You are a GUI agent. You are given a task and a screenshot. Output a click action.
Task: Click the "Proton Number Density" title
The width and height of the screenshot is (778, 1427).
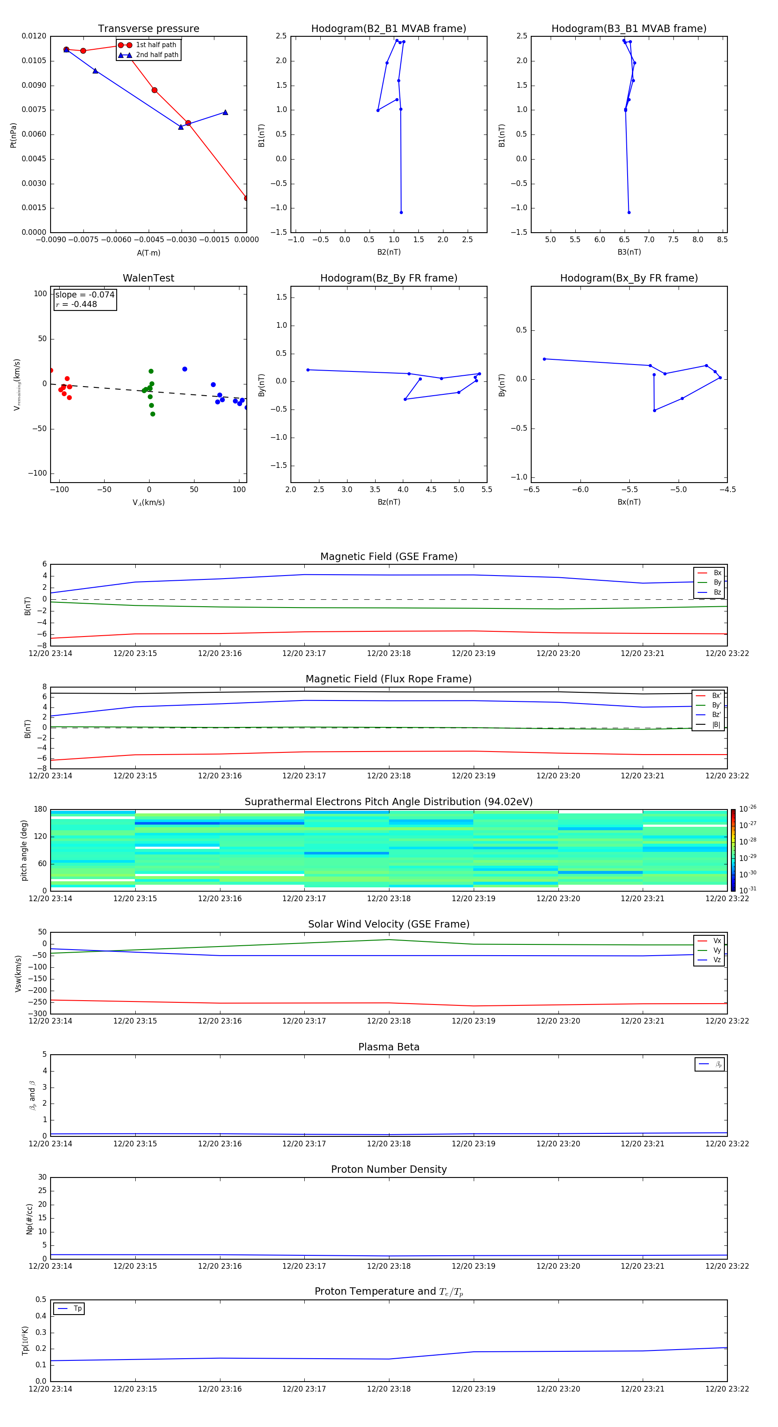[389, 1170]
